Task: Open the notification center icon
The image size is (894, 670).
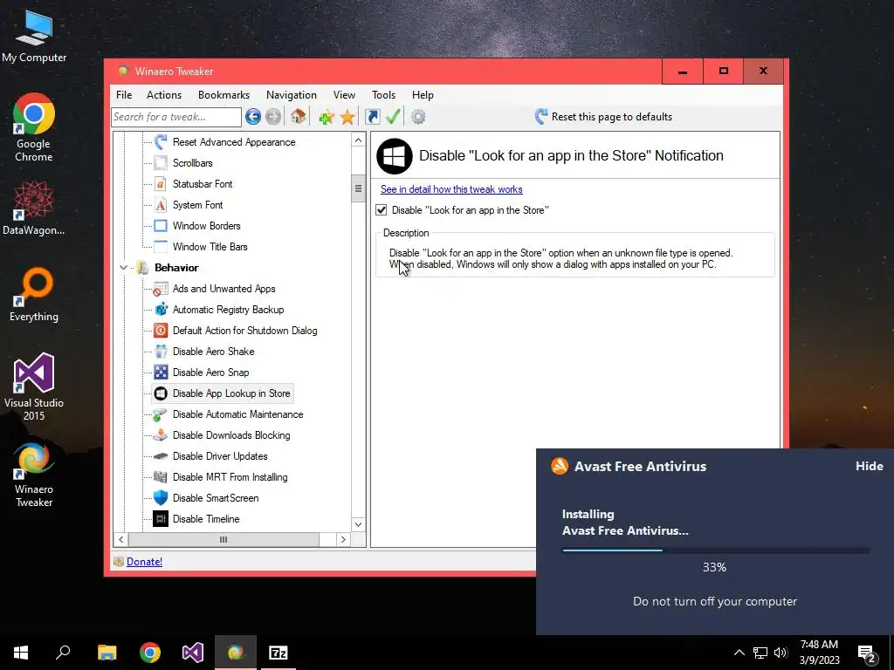Action: coord(867,653)
